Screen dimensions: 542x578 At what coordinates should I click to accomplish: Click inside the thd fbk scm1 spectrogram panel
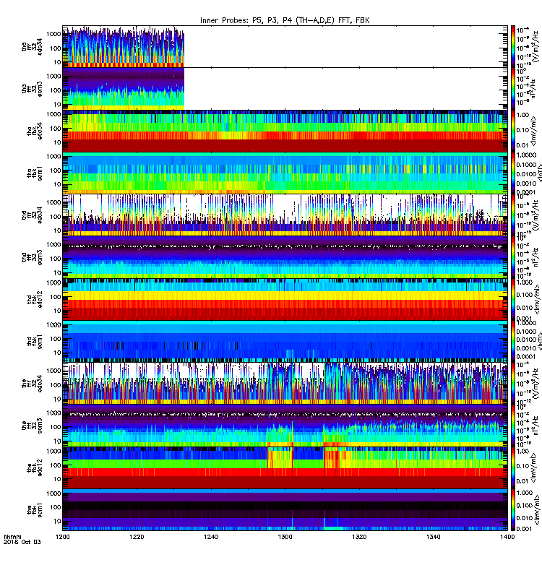[285, 342]
